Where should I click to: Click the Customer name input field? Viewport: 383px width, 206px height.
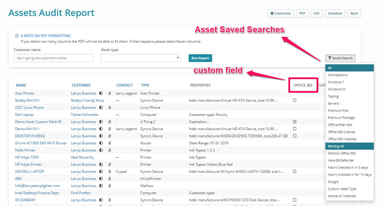click(x=53, y=58)
